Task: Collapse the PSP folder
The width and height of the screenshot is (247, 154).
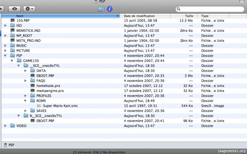Action: [x=5, y=56]
